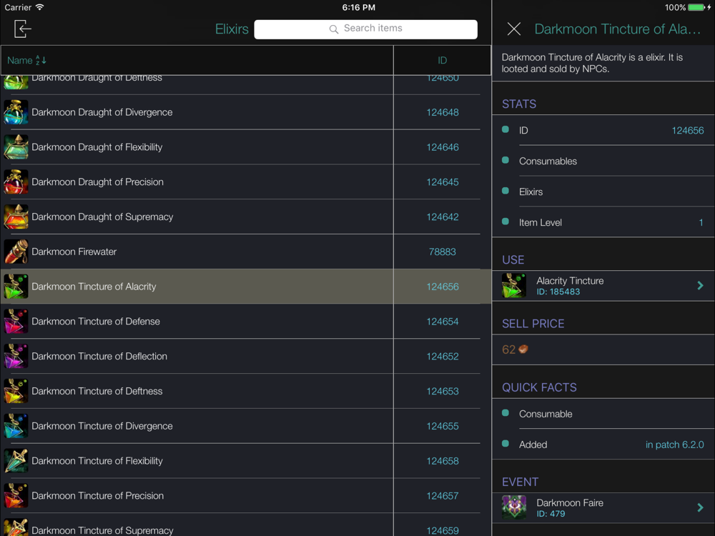Viewport: 715px width, 536px height.
Task: Click ID 124653 in the list
Action: tap(443, 391)
